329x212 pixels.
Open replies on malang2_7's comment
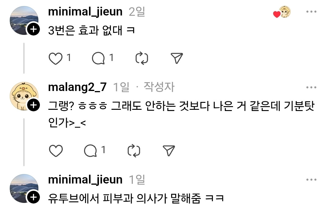(x=90, y=151)
